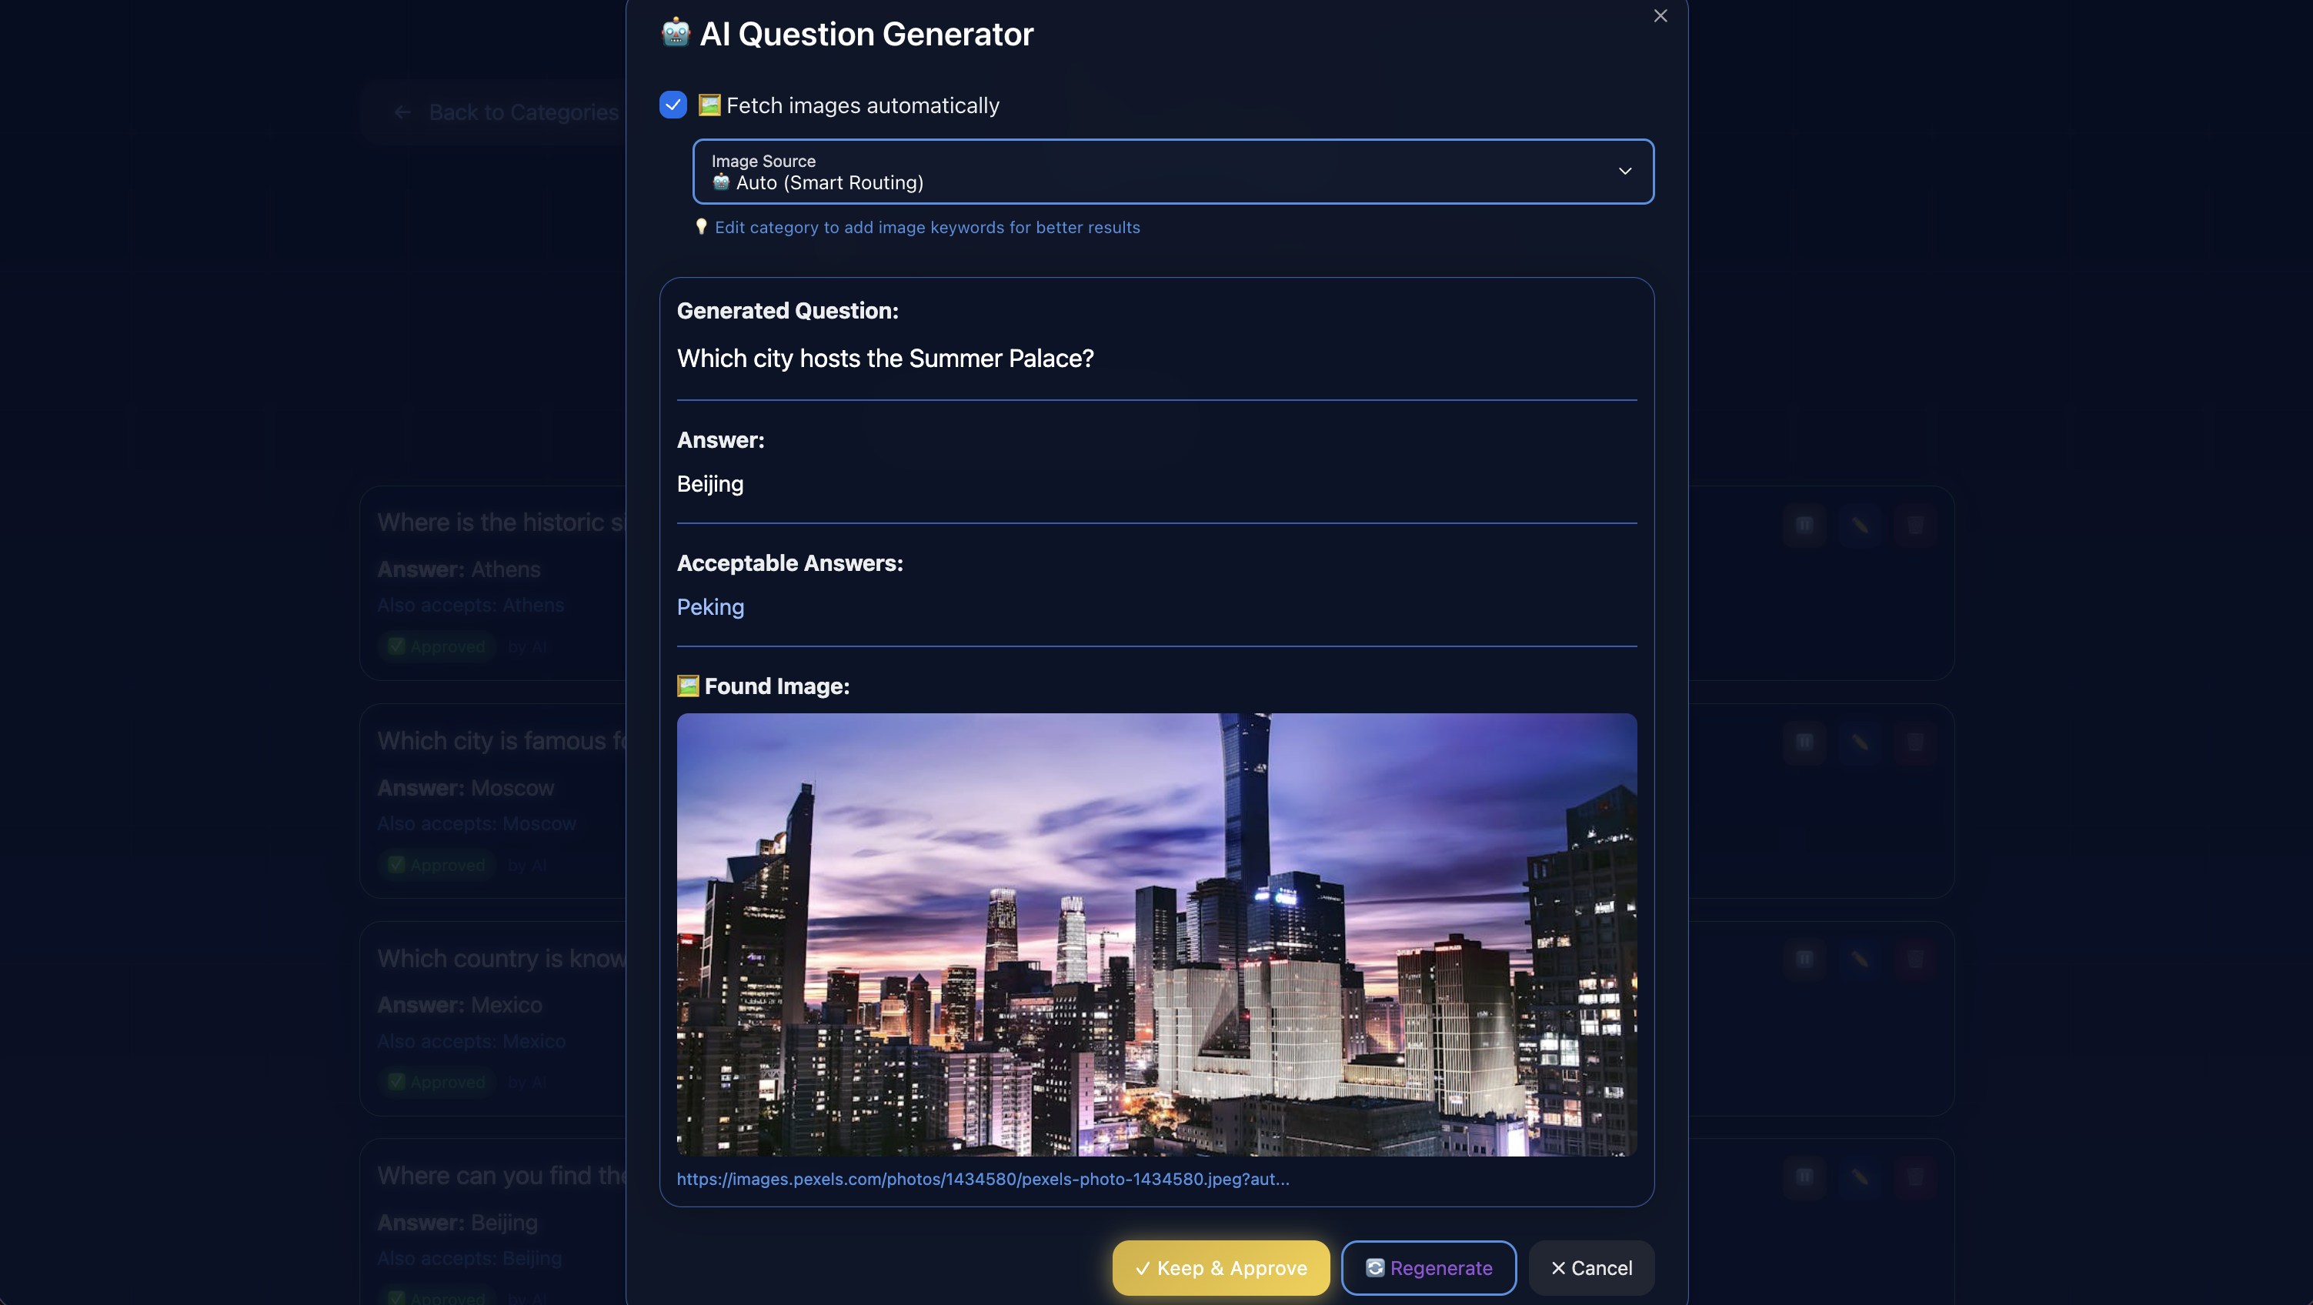
Task: Click the robot icon beside AI Question Generator
Action: (676, 33)
